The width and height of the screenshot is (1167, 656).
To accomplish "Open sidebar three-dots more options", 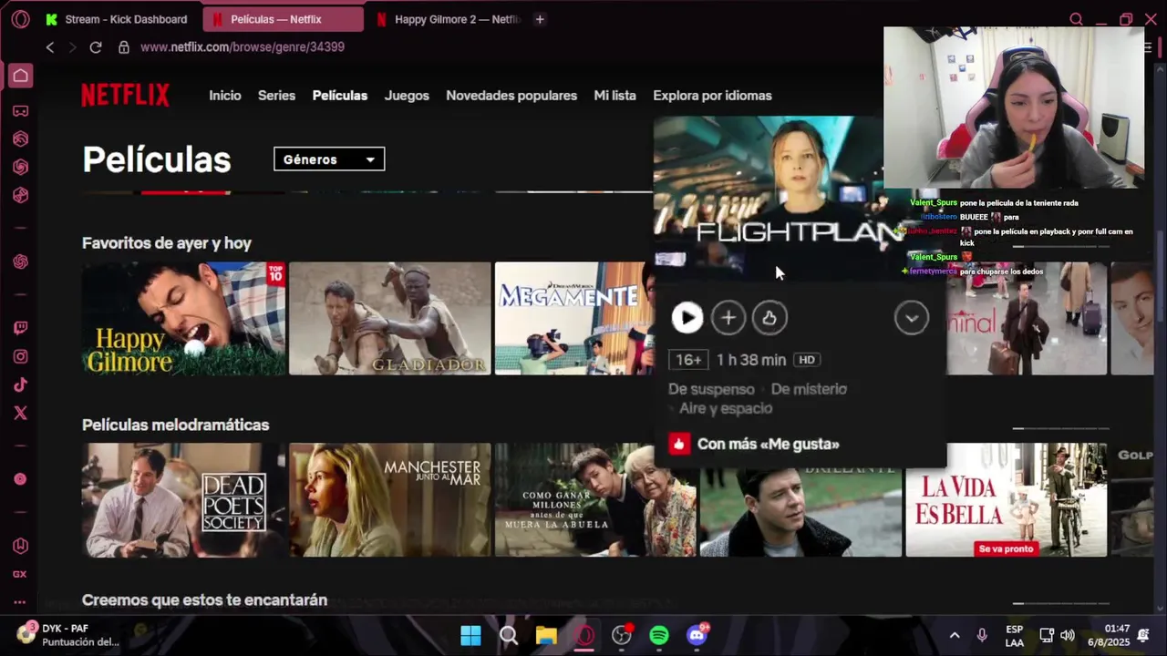I will click(x=20, y=601).
